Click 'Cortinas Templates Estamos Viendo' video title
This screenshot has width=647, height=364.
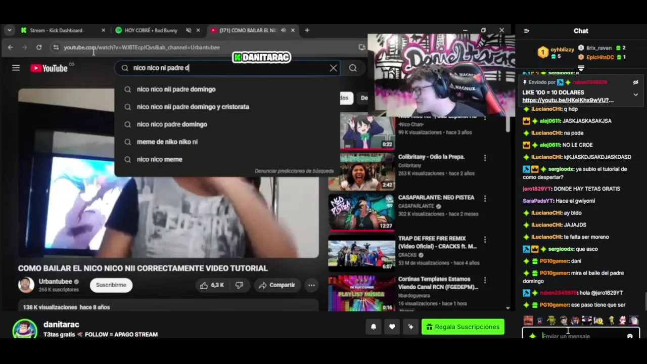438,283
